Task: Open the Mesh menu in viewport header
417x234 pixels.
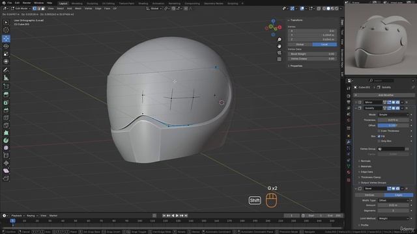Action: click(x=78, y=8)
